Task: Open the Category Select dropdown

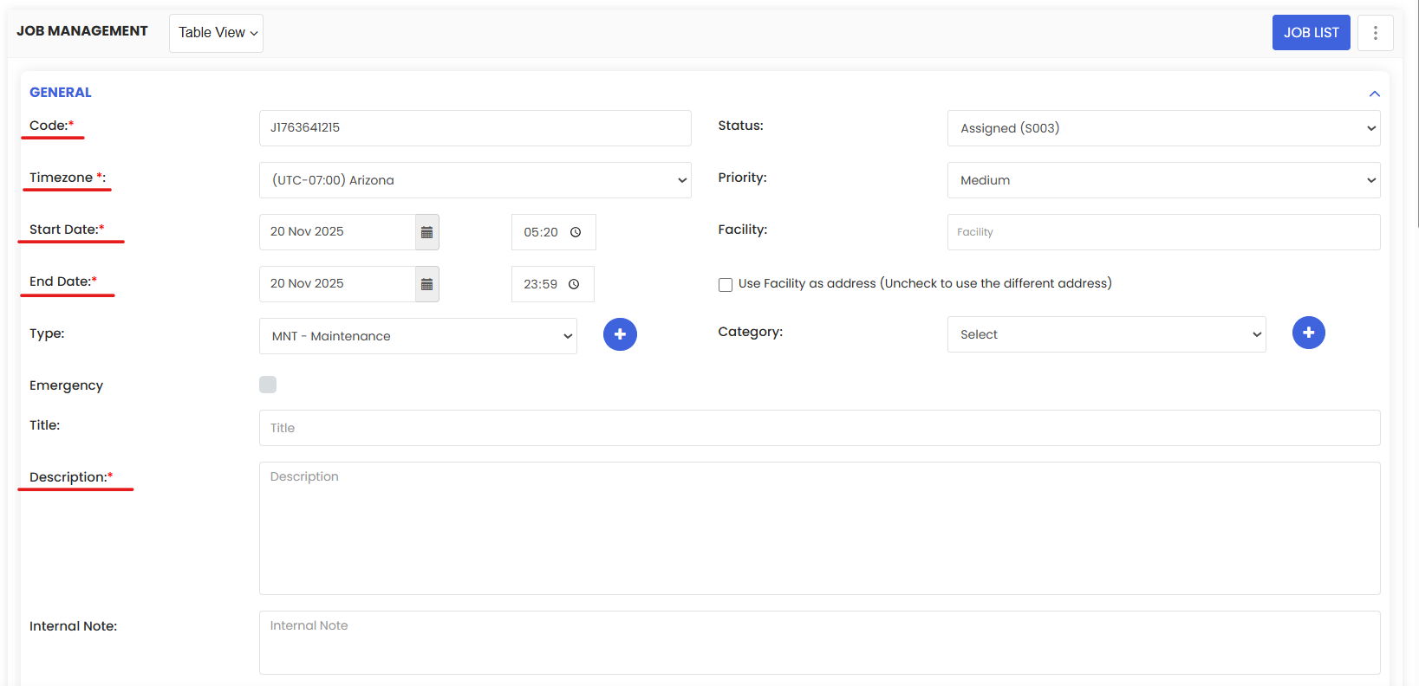Action: [1106, 334]
